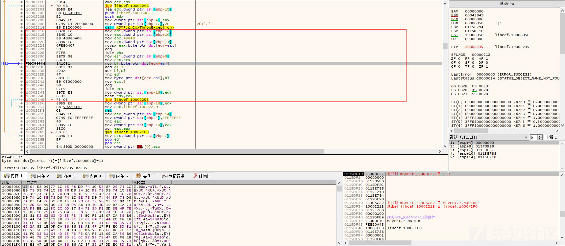Select the ESI register value 10008050

(x=474, y=35)
